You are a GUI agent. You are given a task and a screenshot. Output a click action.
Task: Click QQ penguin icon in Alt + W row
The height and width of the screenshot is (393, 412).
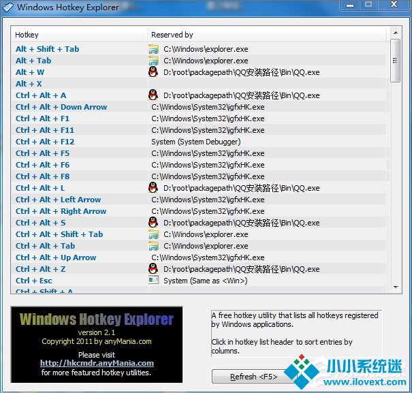tap(153, 72)
